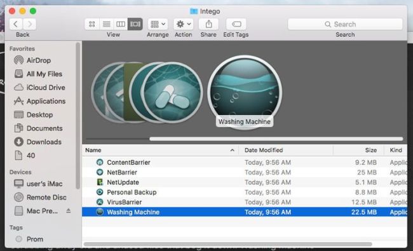Focus the Search field

pos(345,24)
